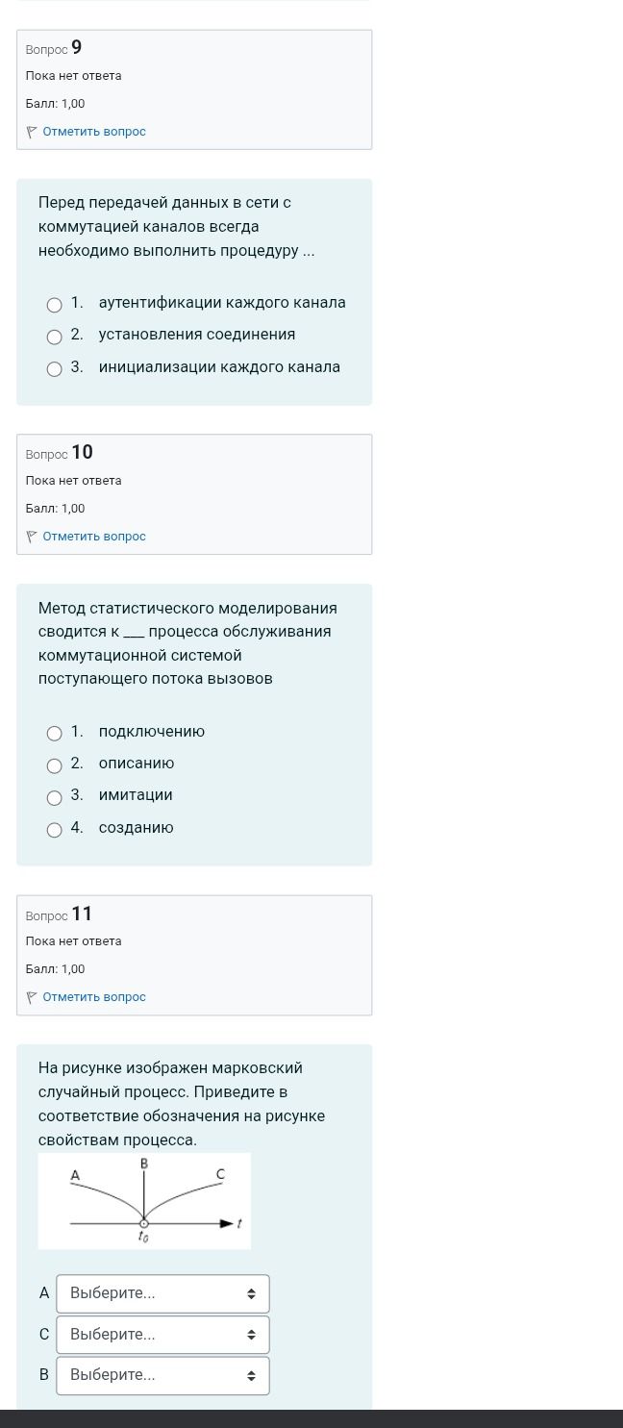Image resolution: width=623 pixels, height=1428 pixels.
Task: Click the arrow on dropdown A
Action: [252, 1293]
